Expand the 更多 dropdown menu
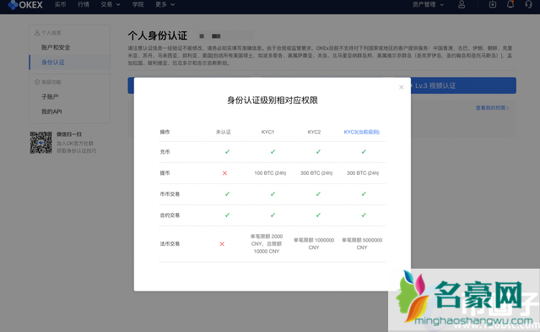Viewport: 540px width, 332px height. pos(165,4)
